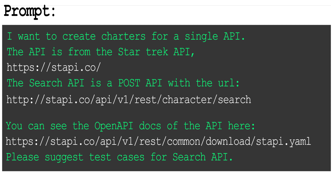Click "single API." in the first line
Viewport: 333px width, 175px height.
coord(215,36)
